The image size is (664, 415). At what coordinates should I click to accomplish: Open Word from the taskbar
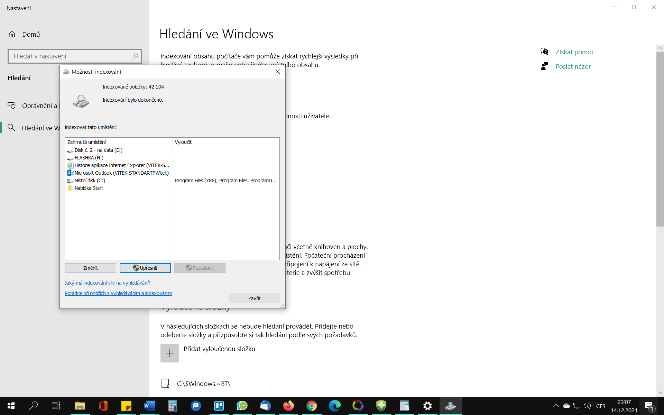(149, 406)
